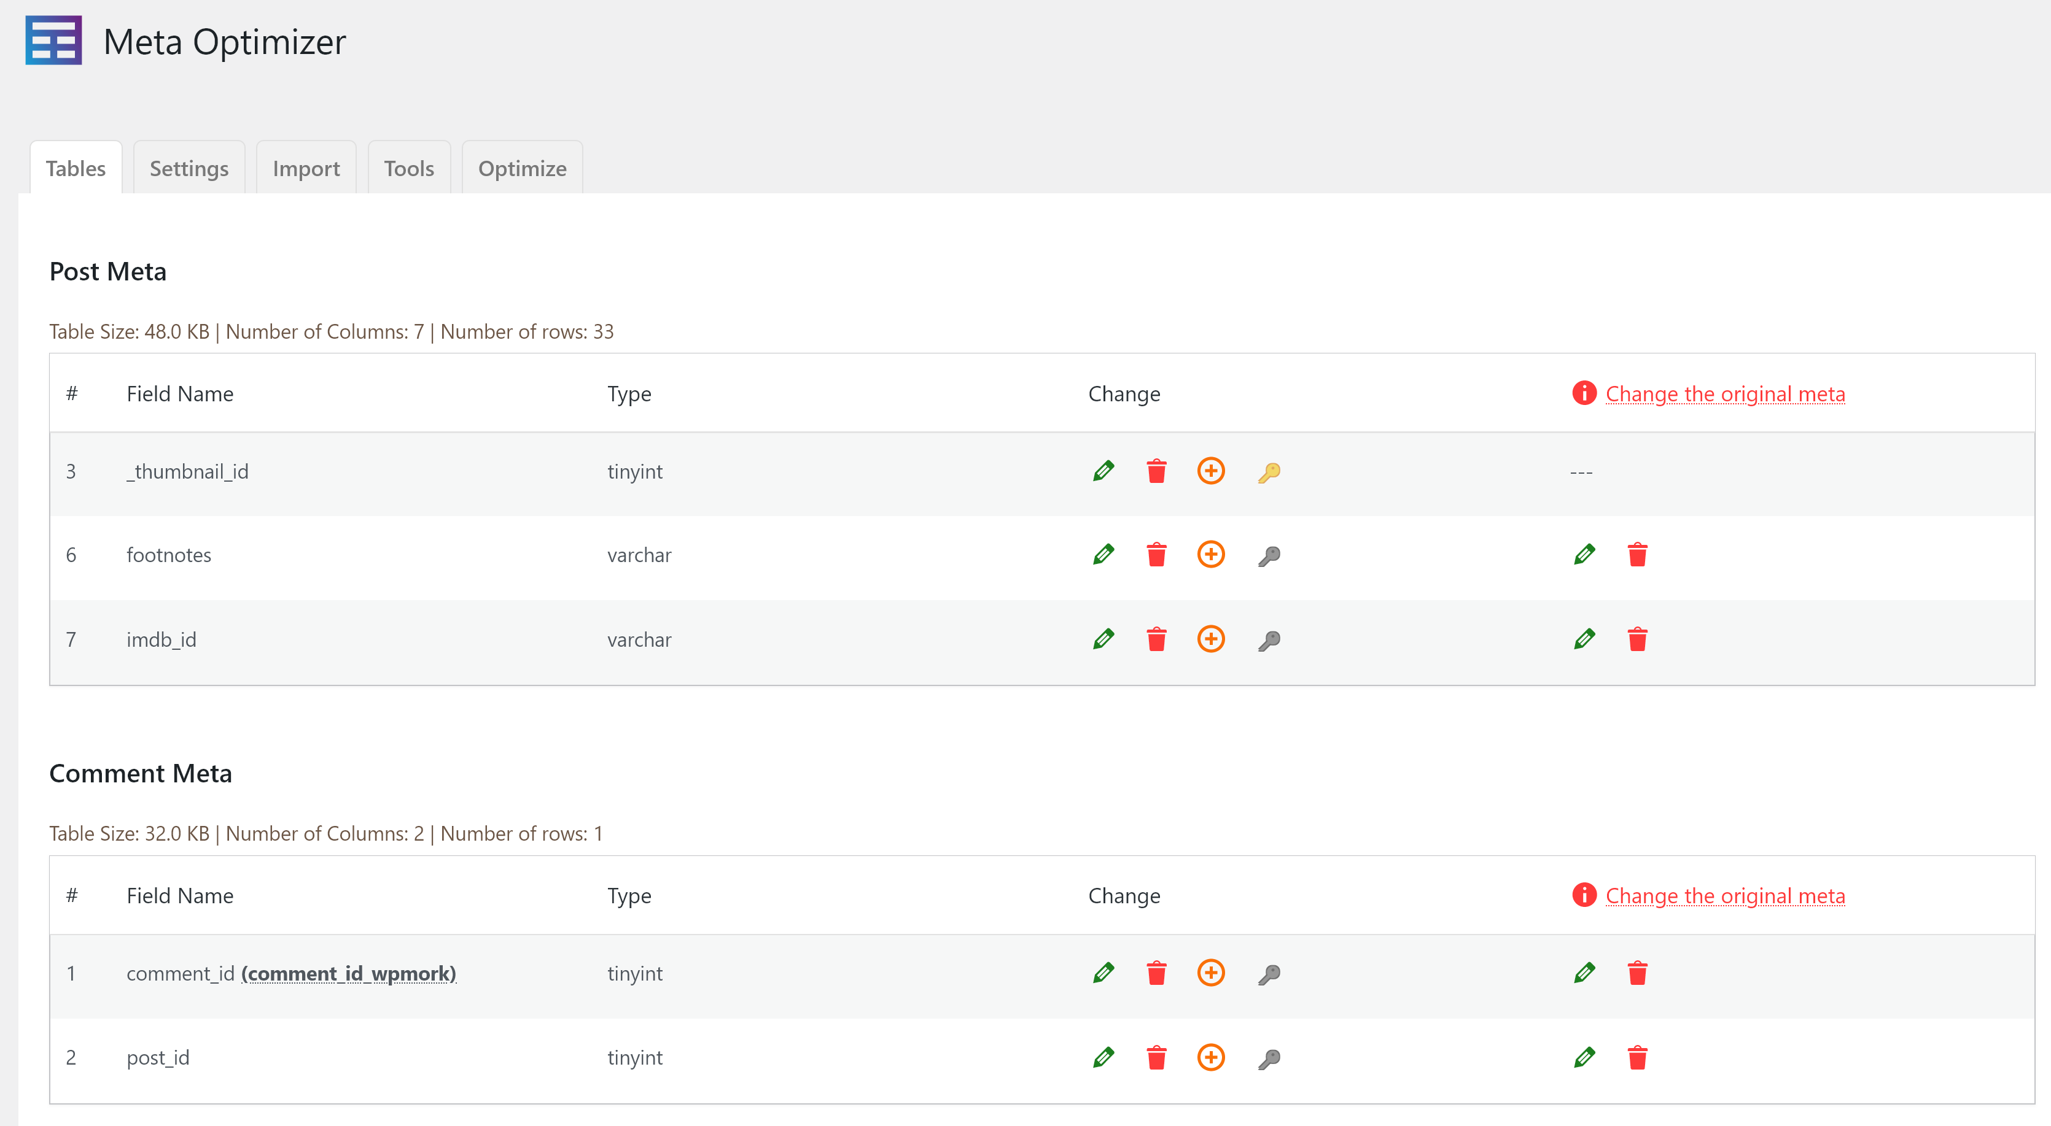This screenshot has height=1126, width=2051.
Task: Switch to the Tables tab
Action: (x=76, y=168)
